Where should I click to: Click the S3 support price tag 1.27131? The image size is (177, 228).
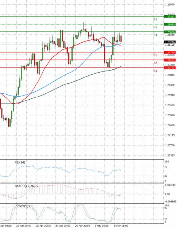(x=170, y=68)
